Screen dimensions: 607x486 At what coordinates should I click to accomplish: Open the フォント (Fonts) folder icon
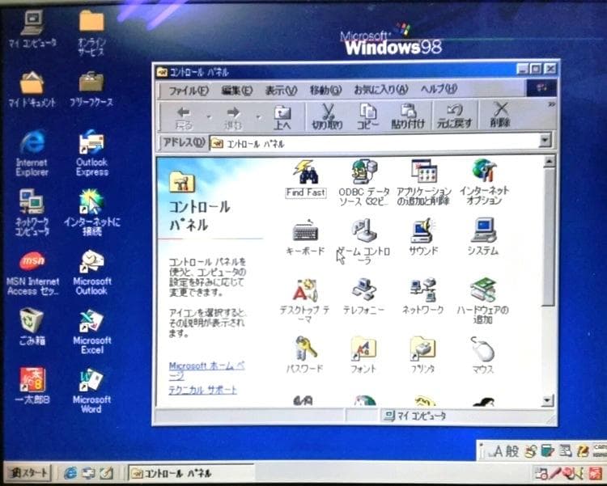pyautogui.click(x=363, y=355)
